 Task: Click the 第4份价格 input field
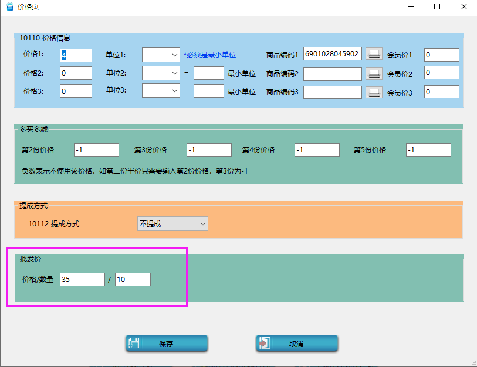317,150
